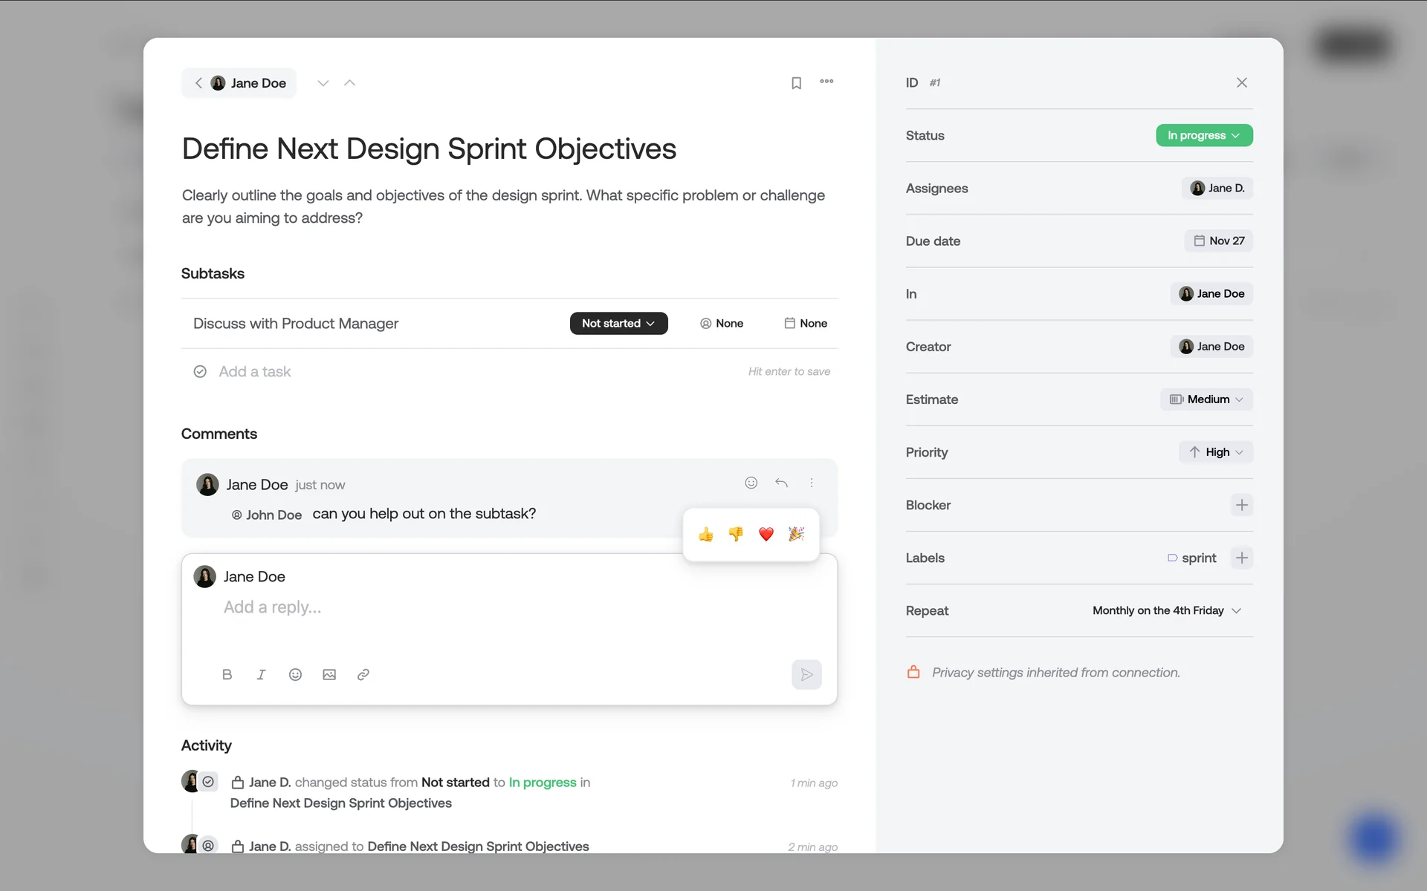
Task: React with the thumbs up emoji
Action: click(x=705, y=535)
